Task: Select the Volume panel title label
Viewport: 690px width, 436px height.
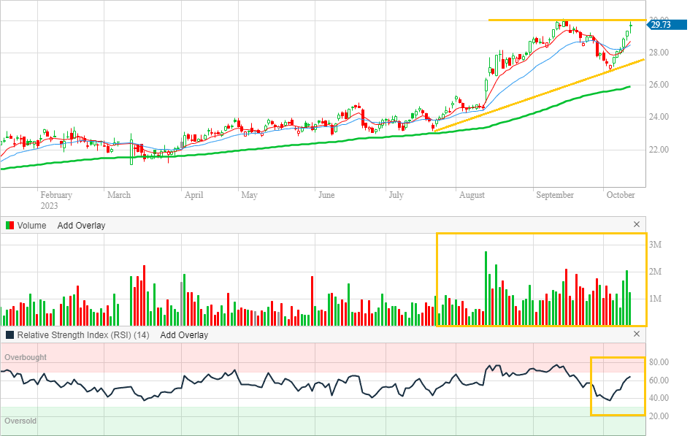Action: [x=31, y=226]
